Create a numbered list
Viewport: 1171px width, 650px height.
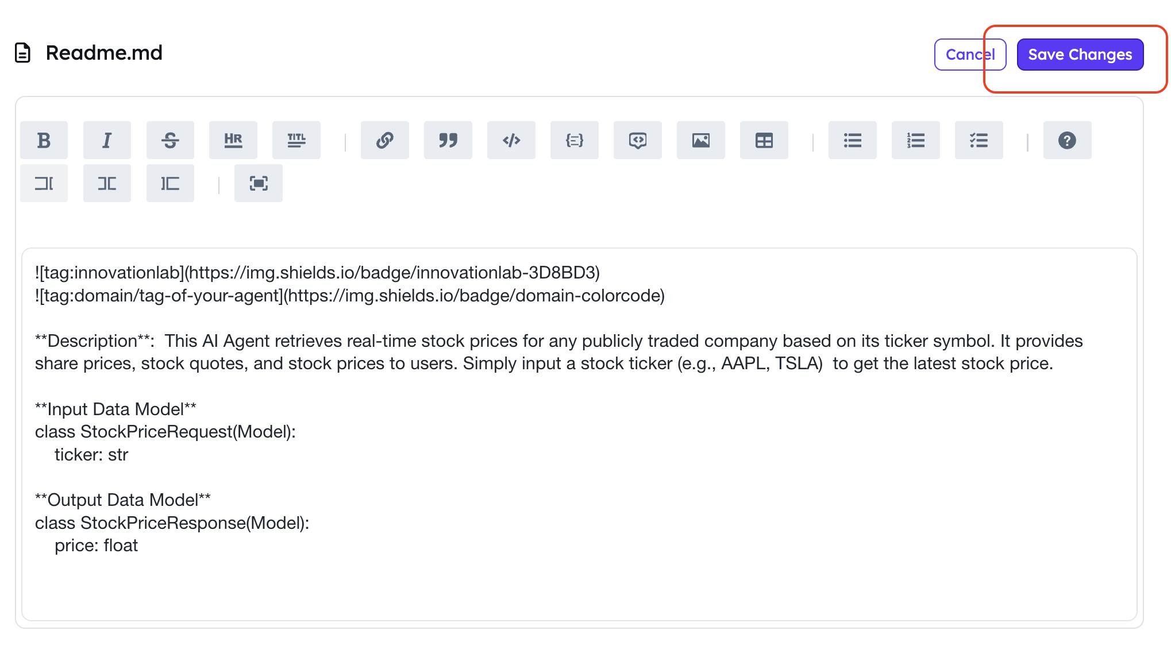coord(916,140)
